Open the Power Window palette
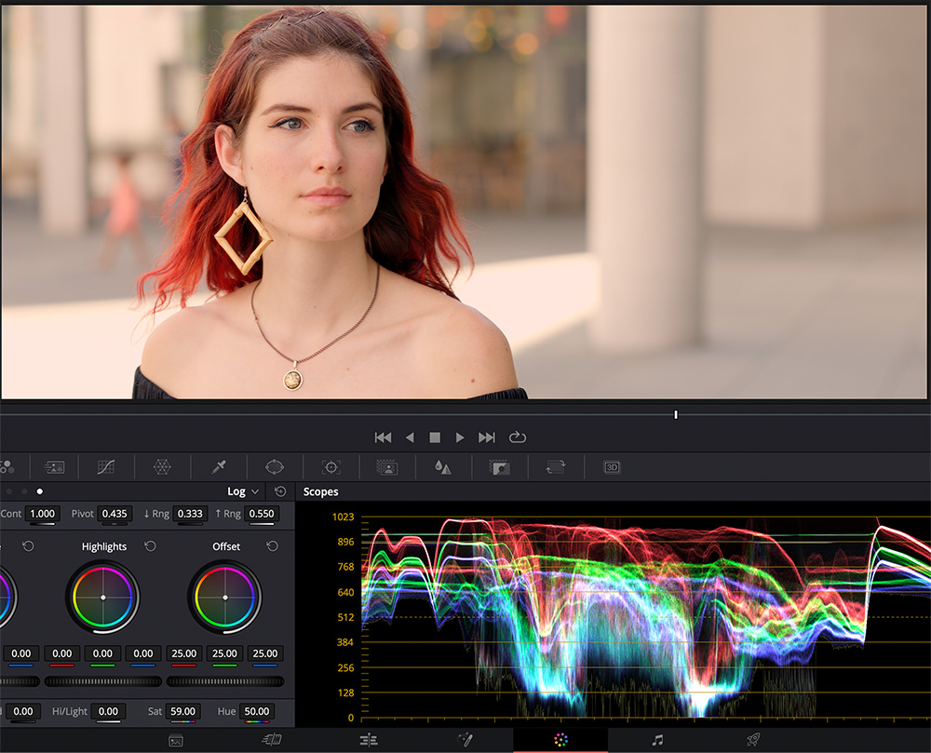The image size is (931, 753). tap(275, 467)
